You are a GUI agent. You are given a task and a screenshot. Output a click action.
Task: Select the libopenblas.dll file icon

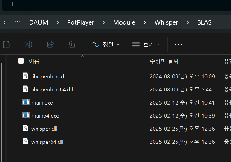coord(26,76)
